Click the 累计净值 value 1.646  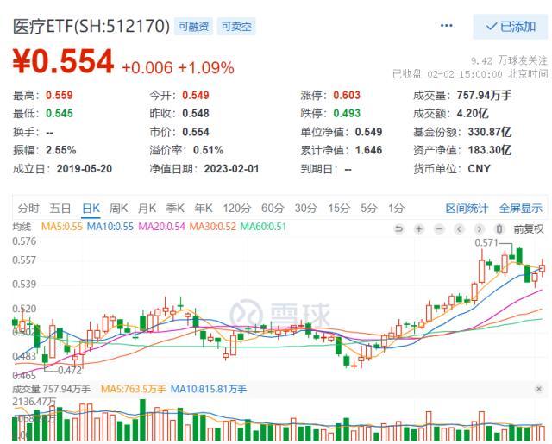click(368, 150)
